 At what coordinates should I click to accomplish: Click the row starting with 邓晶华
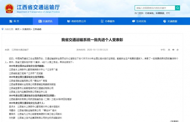point(33,110)
